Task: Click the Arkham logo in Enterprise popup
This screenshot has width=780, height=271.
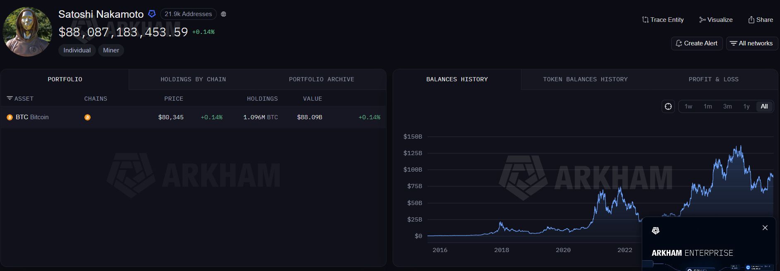Action: pyautogui.click(x=655, y=231)
